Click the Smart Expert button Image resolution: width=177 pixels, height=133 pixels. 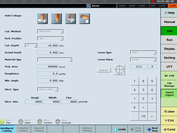tap(169, 94)
